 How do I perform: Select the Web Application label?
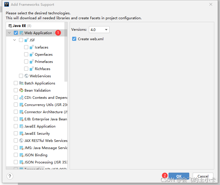(x=38, y=33)
